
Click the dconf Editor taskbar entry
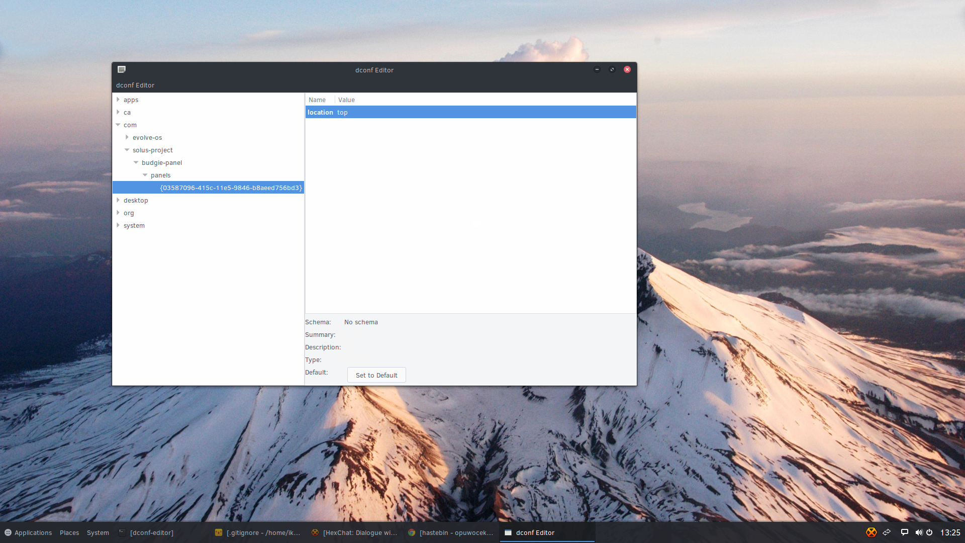(x=547, y=532)
